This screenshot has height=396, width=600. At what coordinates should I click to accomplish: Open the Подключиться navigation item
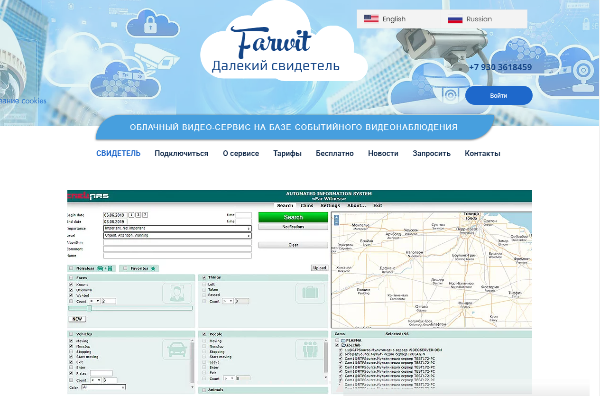point(181,153)
